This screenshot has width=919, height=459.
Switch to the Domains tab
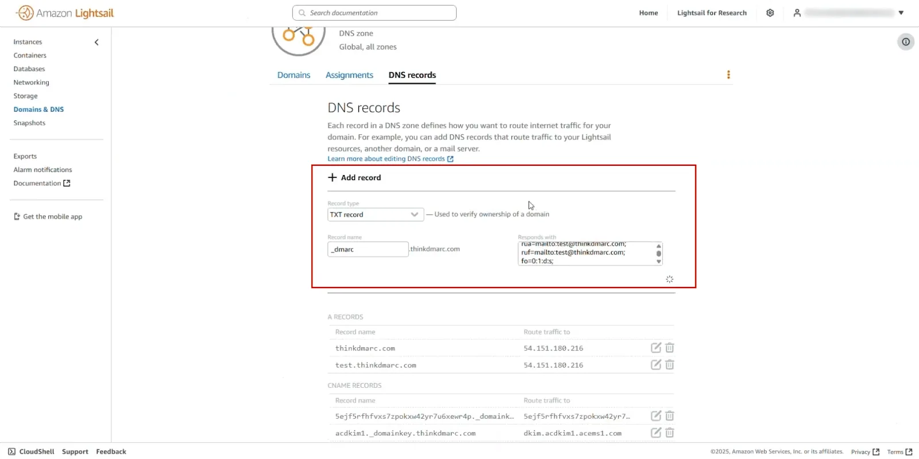pos(294,75)
